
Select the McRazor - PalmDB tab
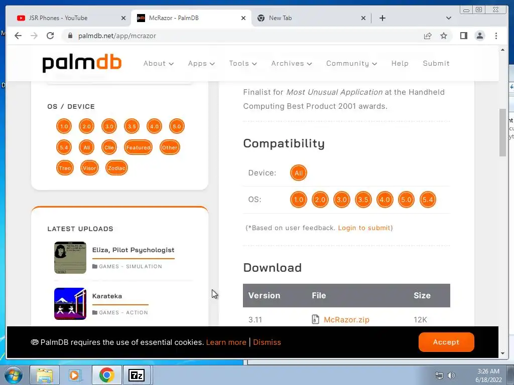click(191, 18)
